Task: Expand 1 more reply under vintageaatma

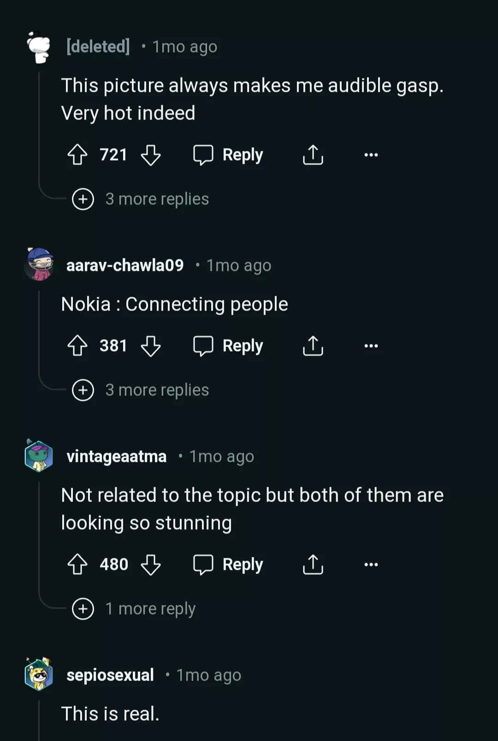Action: [134, 609]
